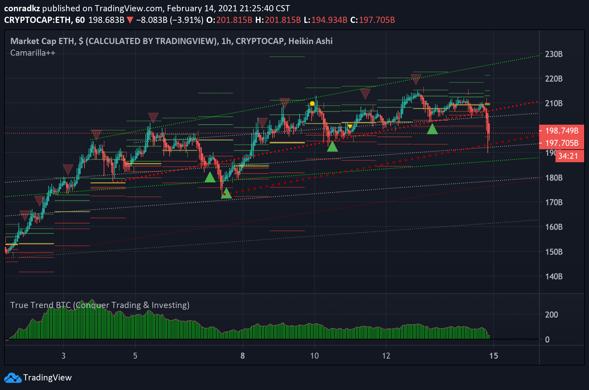Click date label 5 on time axis

tap(135, 356)
